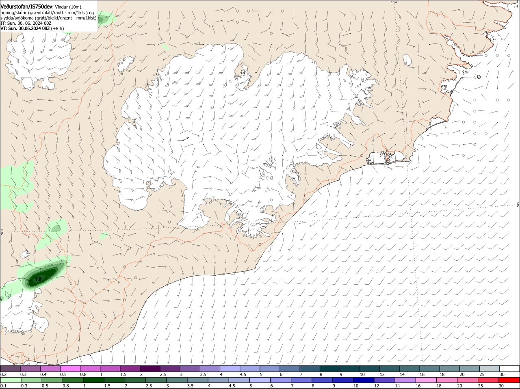Click the top-row scale value 1.5
Screen dimensions: 520x389
(123, 374)
